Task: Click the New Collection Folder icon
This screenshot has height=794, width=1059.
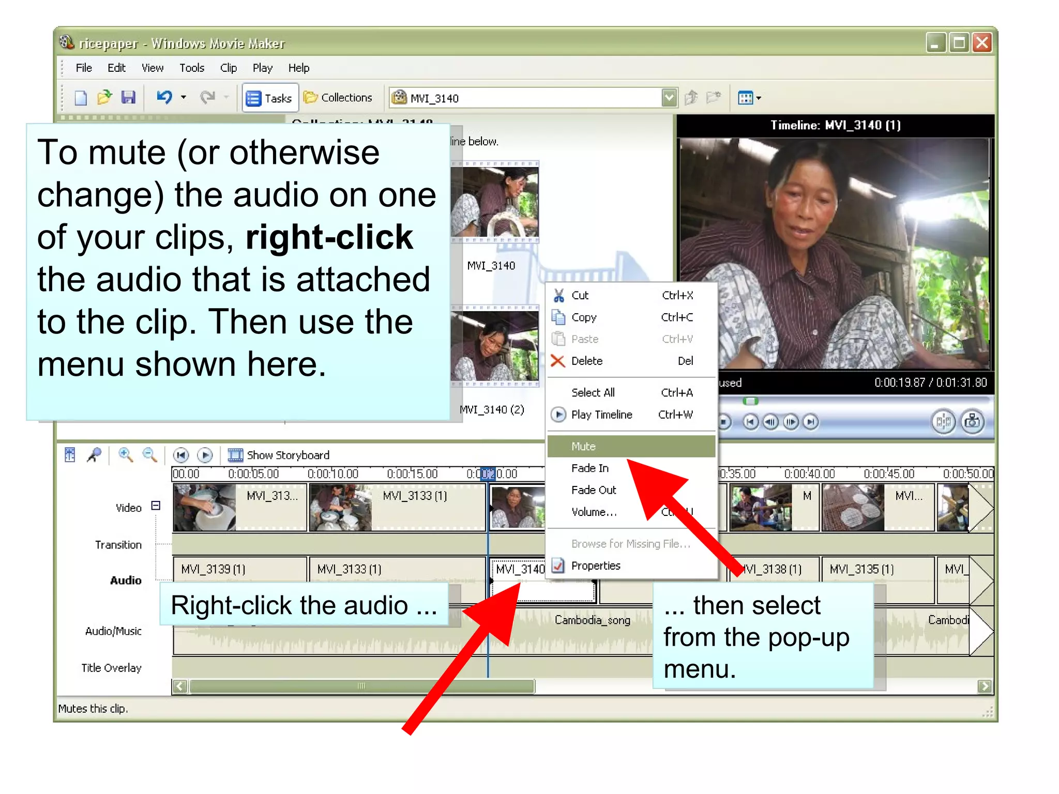Action: (x=714, y=97)
